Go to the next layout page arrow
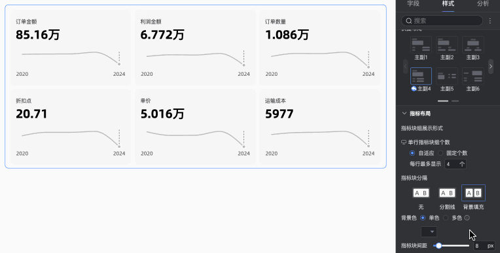 tap(491, 66)
